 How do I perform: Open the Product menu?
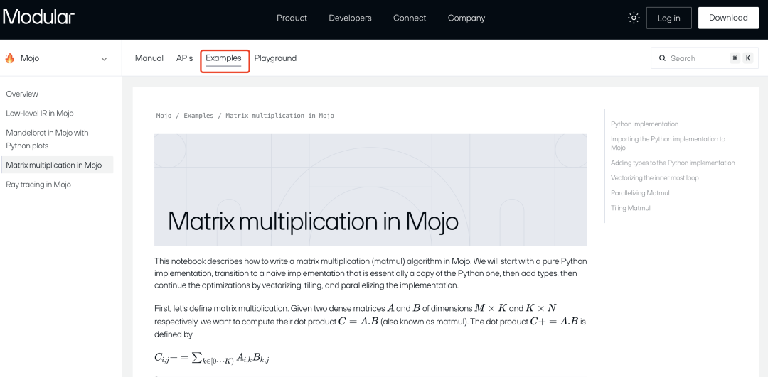click(292, 18)
